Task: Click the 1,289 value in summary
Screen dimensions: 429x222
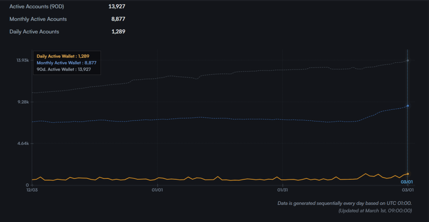Action: point(118,31)
